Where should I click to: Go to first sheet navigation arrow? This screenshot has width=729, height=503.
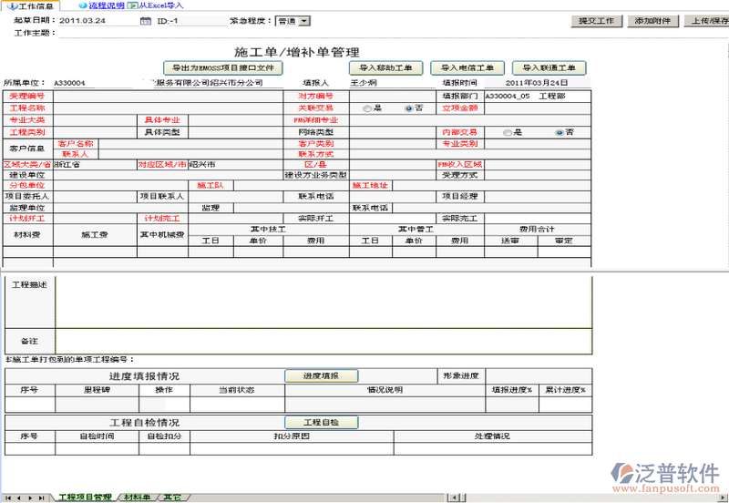[x=8, y=498]
